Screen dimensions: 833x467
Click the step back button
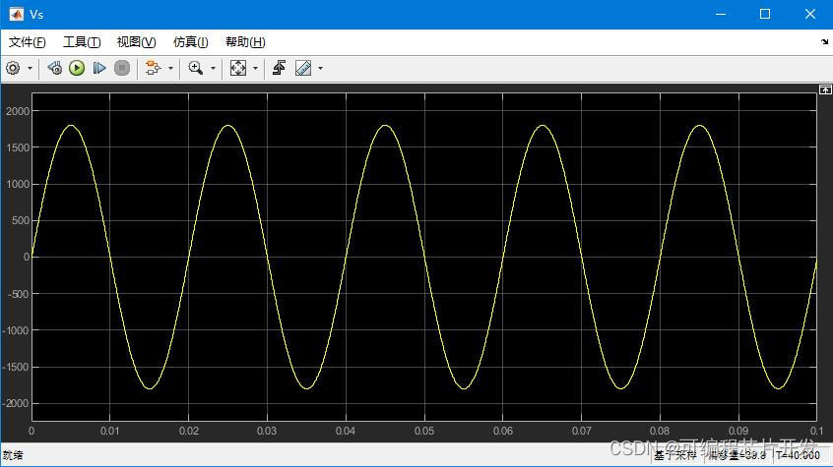(54, 68)
